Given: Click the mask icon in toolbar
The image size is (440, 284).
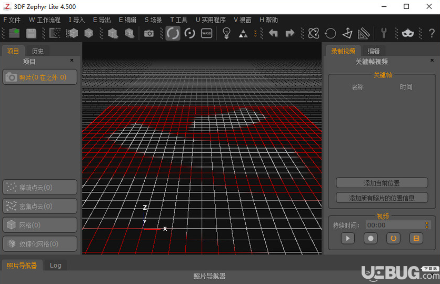Looking at the screenshot, I should click(x=408, y=33).
